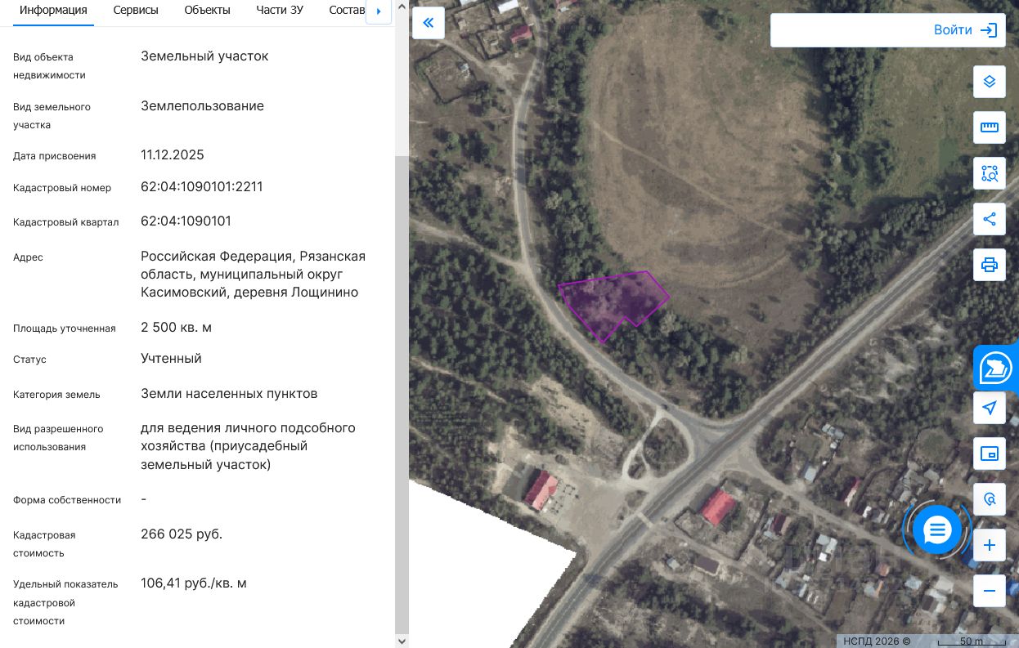The height and width of the screenshot is (648, 1019).
Task: Select cadastral number 62:04:1090101:2211
Action: 202,187
